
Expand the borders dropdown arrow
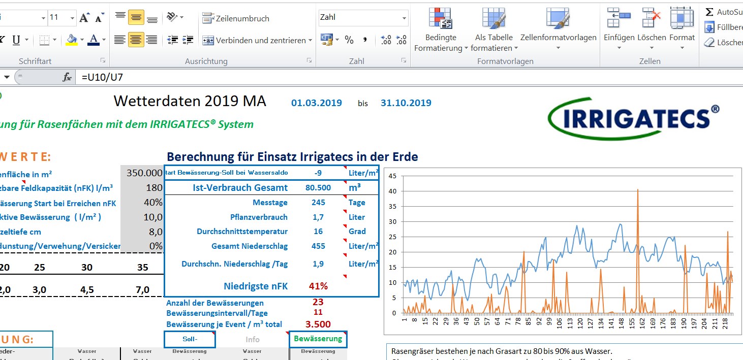pyautogui.click(x=55, y=40)
